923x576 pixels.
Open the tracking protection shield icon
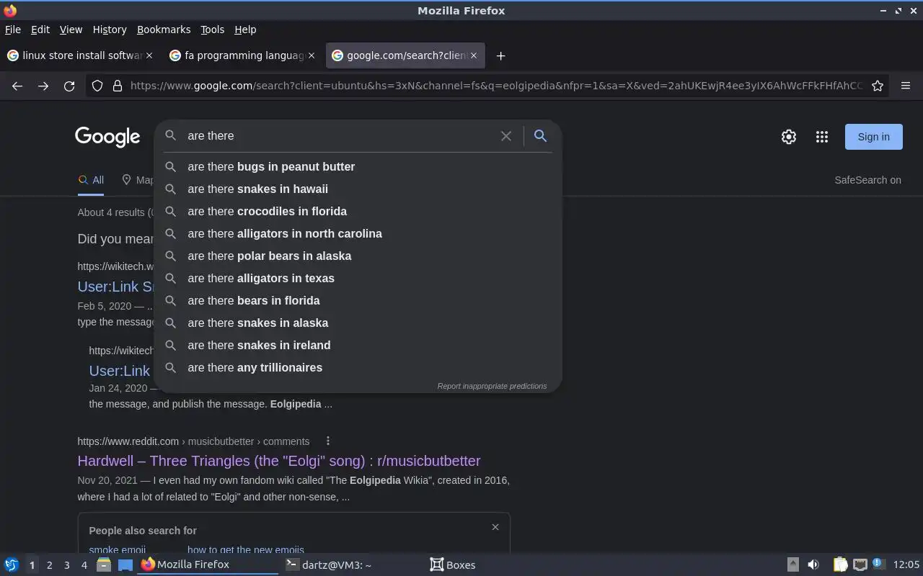97,86
